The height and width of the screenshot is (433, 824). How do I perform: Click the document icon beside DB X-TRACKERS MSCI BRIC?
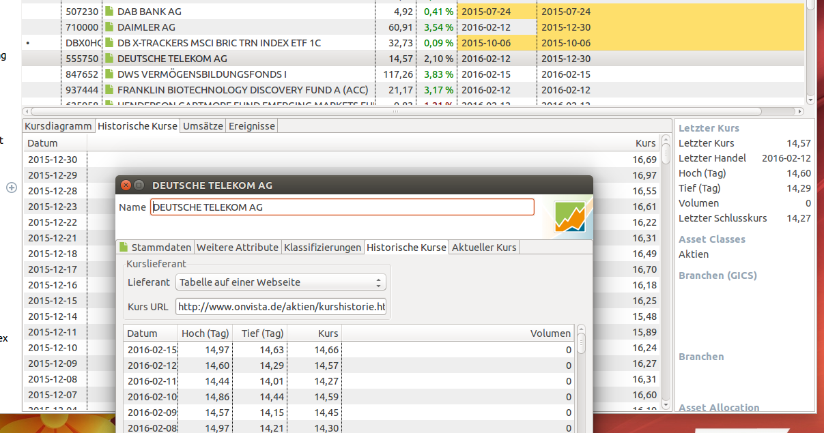click(108, 43)
